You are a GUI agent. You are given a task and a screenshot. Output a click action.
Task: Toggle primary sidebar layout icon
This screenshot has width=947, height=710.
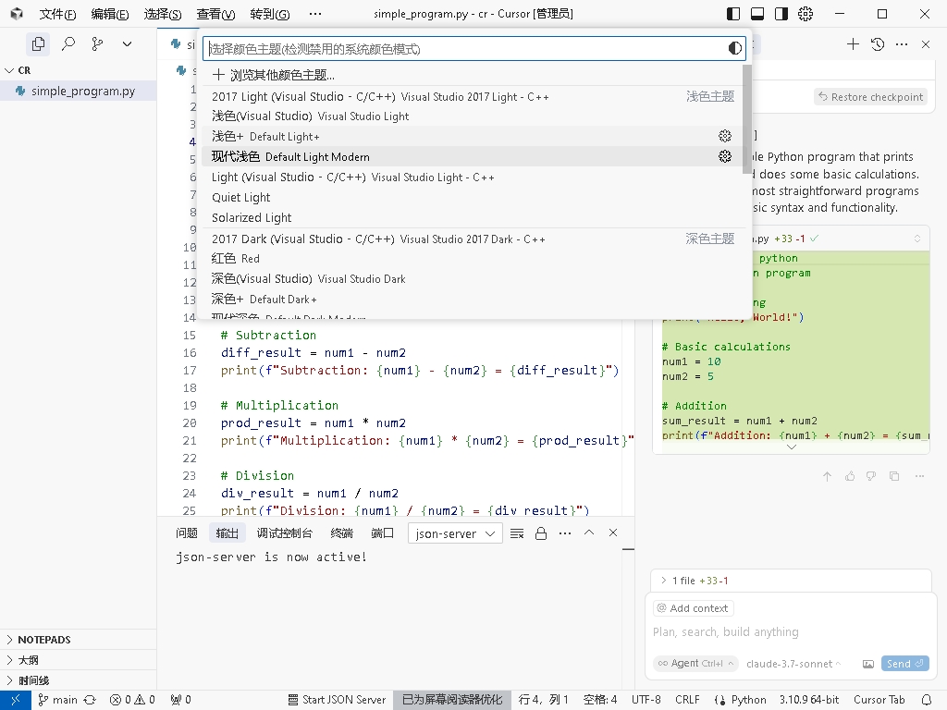coord(733,14)
